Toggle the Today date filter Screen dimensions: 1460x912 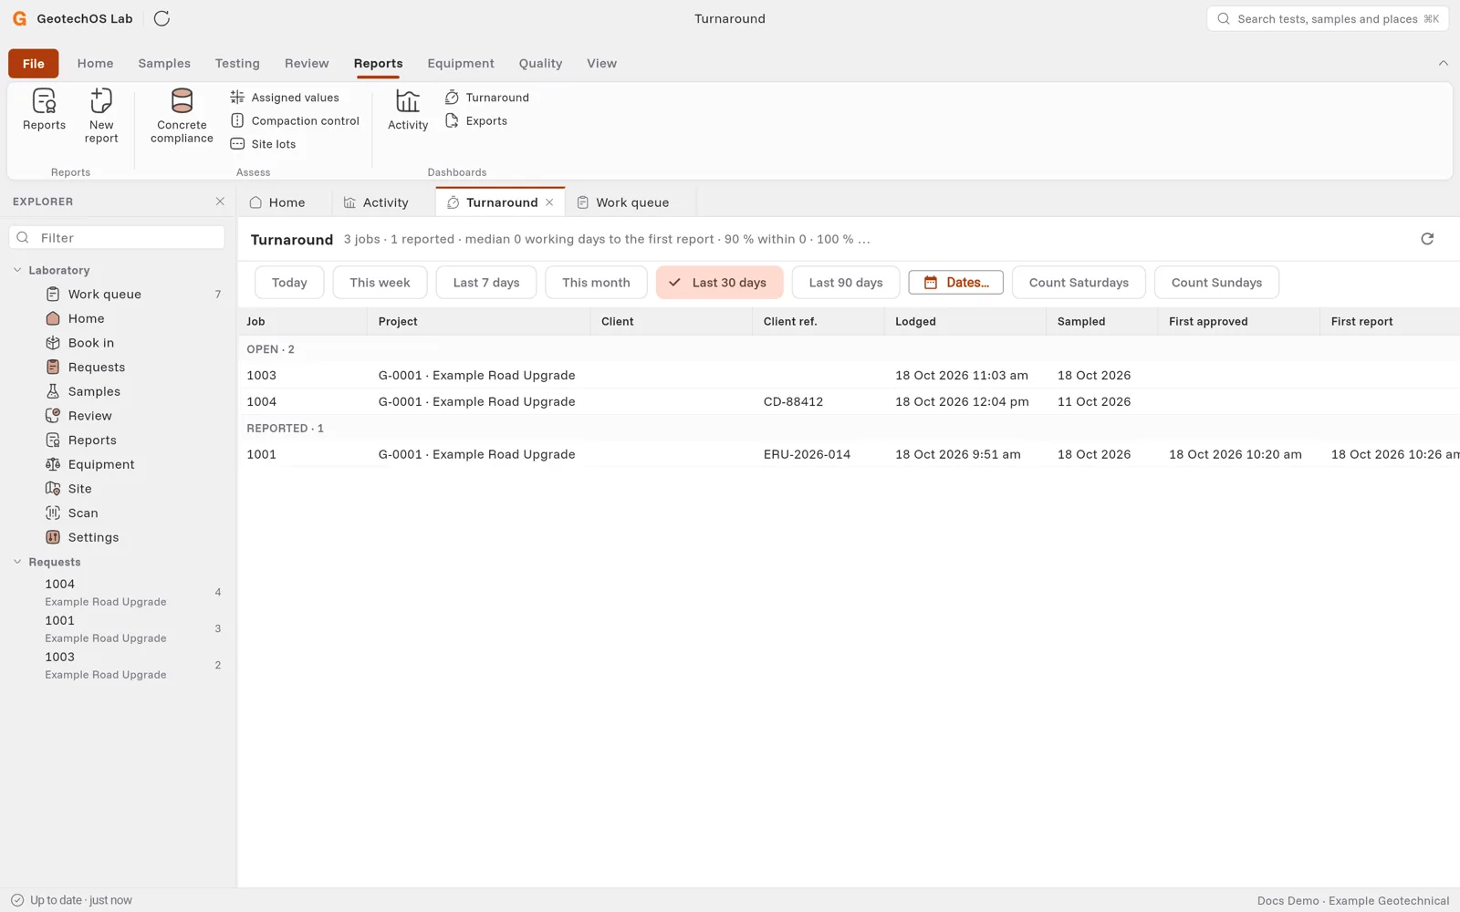tap(289, 283)
